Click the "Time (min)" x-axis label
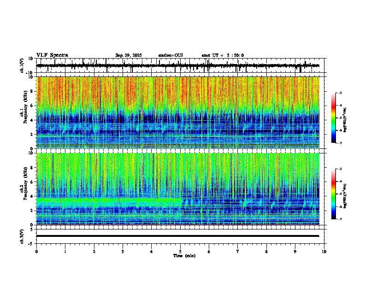The height and width of the screenshot is (282, 365). 184,256
